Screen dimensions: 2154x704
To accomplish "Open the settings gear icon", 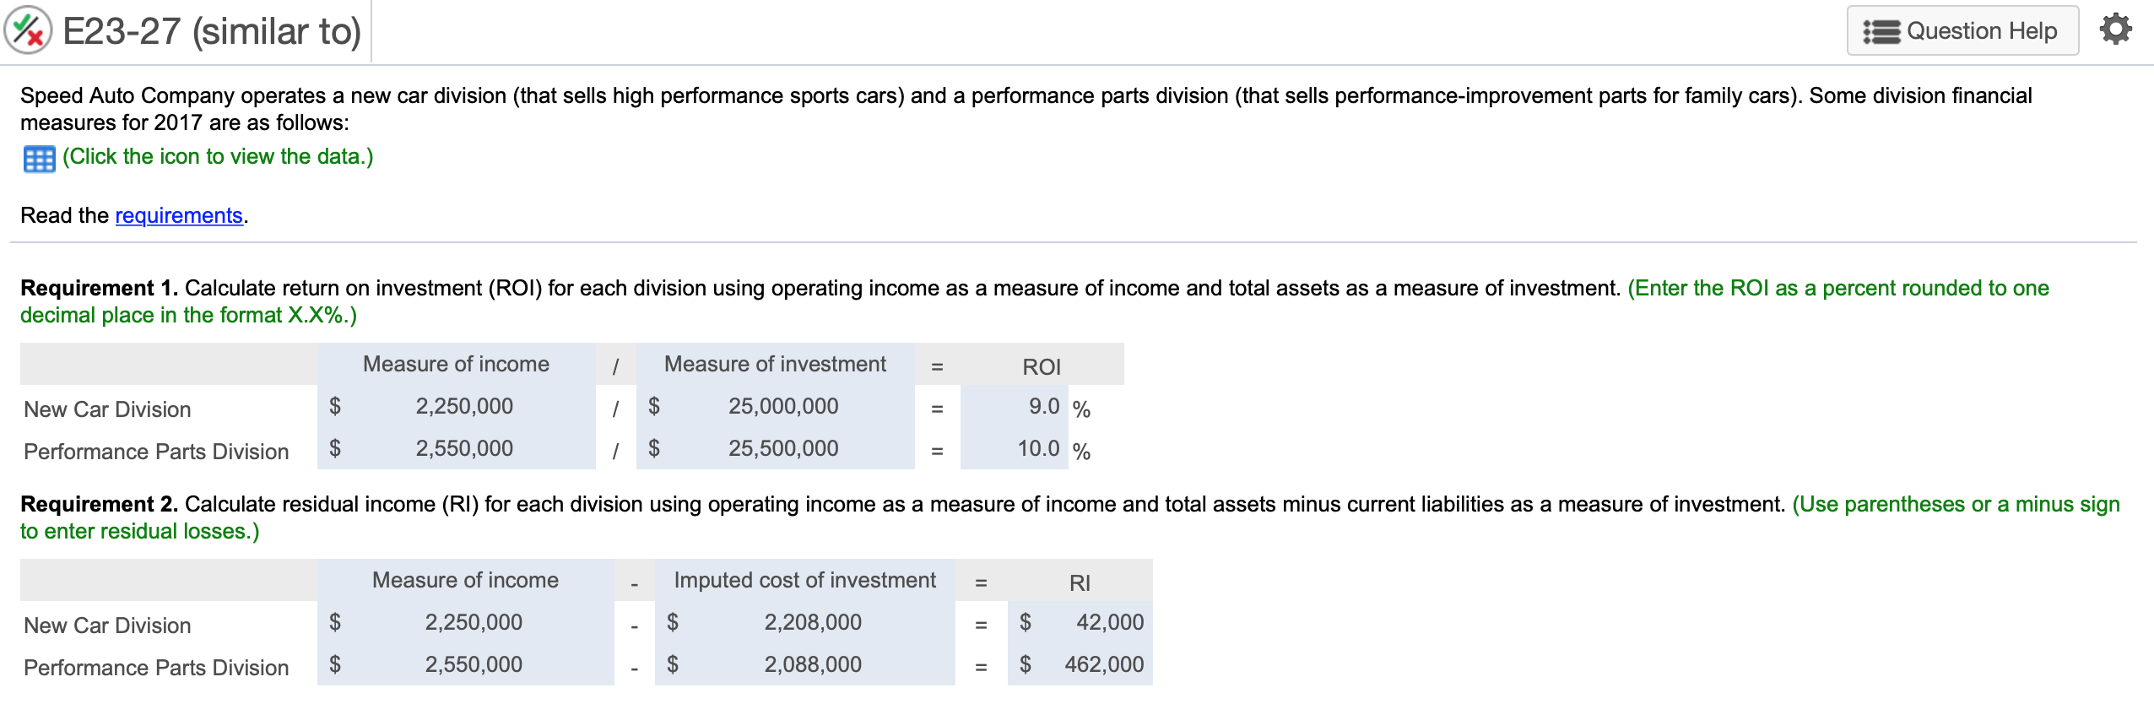I will [x=2115, y=30].
